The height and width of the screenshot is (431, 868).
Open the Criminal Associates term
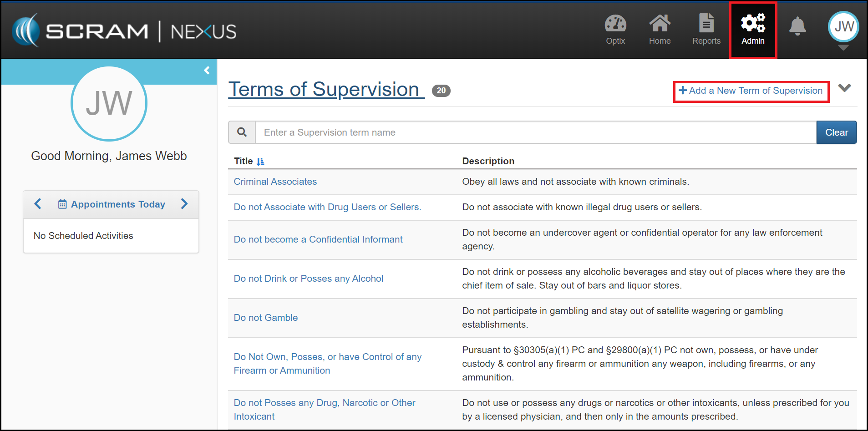click(275, 182)
